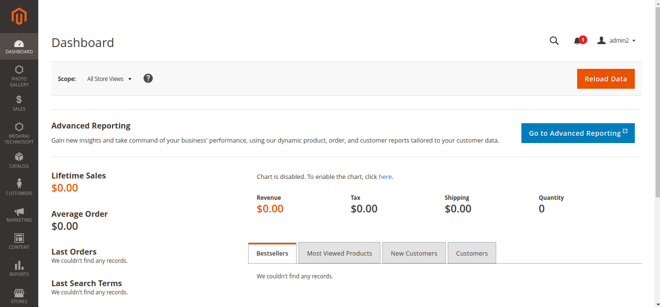Open the Dashboard sidebar item
Viewport: 660px width, 307px height.
pyautogui.click(x=19, y=46)
